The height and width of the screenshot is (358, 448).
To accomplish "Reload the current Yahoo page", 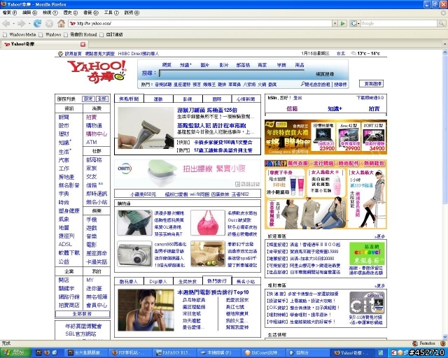I will pyautogui.click(x=37, y=23).
